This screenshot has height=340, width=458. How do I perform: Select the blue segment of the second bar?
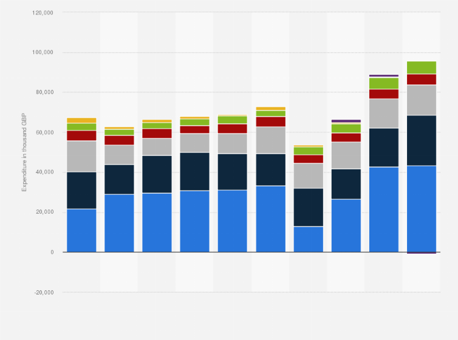point(119,223)
